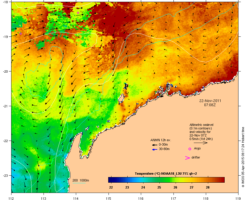247x200 pixels.
Task: Click the dark red 29°C end of colorbar
Action: click(x=223, y=180)
